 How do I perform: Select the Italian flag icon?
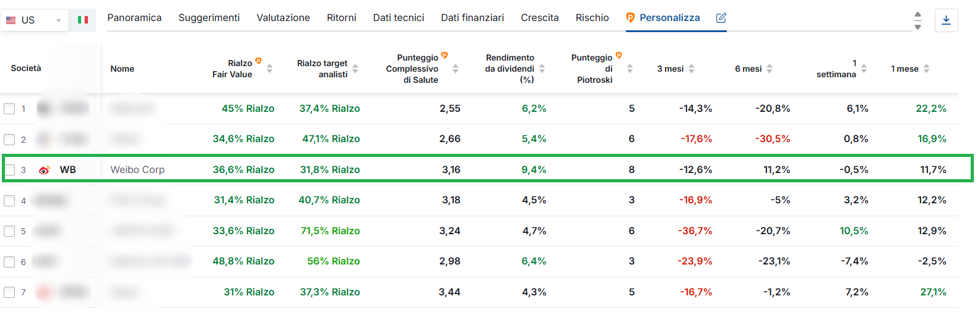click(x=82, y=20)
